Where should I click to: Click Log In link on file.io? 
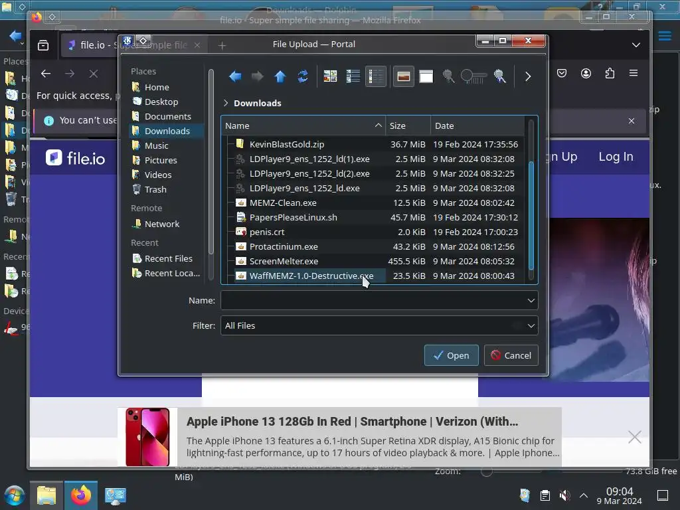(616, 157)
